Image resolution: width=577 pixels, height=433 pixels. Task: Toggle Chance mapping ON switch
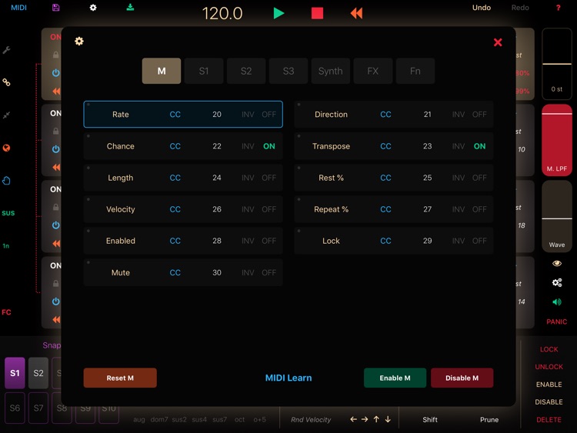point(269,146)
